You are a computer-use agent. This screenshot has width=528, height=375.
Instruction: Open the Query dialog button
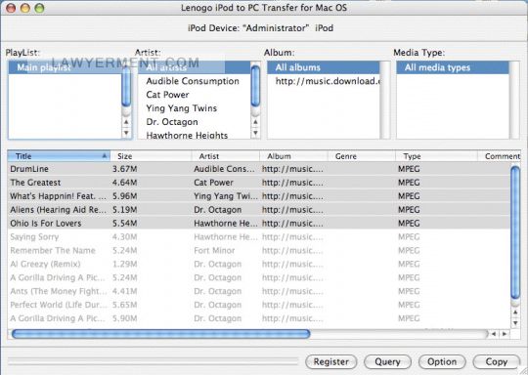point(387,362)
